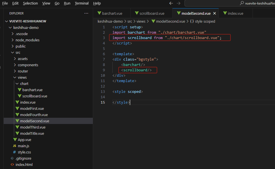
Task: Click the Vue icon beside App.vue file
Action: [15, 140]
